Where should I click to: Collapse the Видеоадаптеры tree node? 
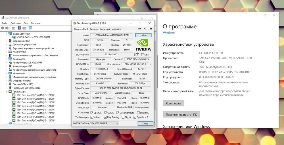click(6, 34)
